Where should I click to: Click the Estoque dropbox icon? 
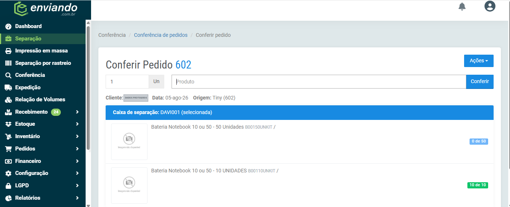click(8, 124)
